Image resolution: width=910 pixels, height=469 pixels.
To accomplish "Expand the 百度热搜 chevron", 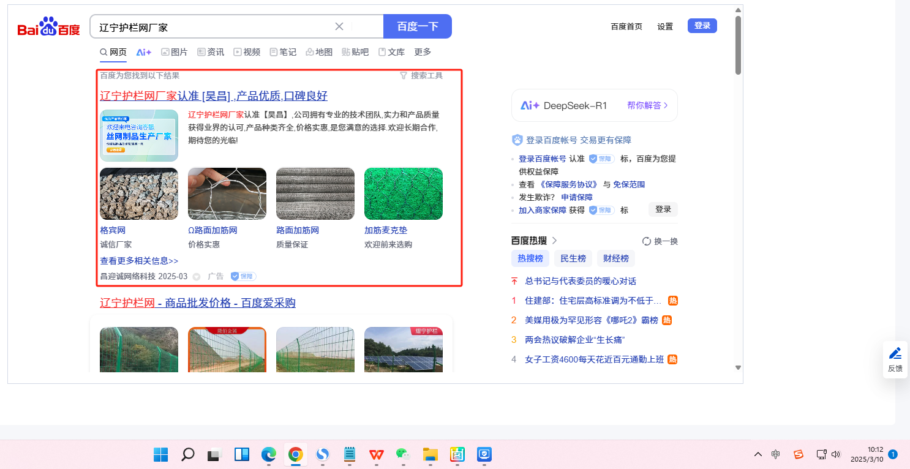I will click(555, 241).
